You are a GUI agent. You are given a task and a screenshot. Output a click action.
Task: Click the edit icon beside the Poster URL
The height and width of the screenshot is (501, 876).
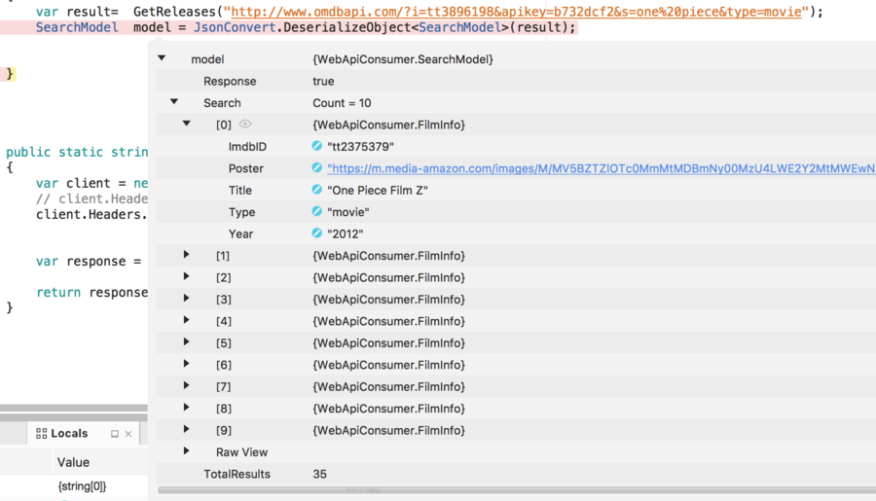pyautogui.click(x=317, y=168)
